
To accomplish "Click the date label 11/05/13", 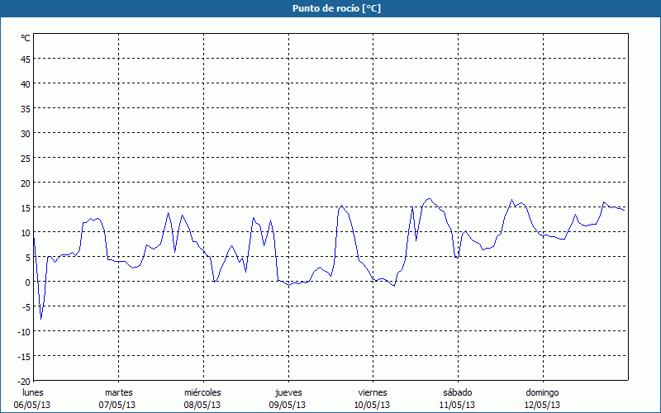I will click(x=457, y=405).
